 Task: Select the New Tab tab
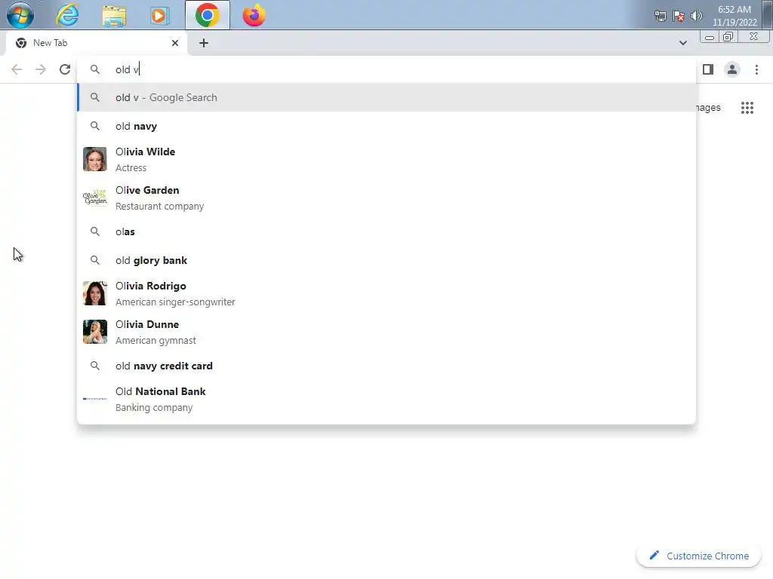[x=97, y=43]
